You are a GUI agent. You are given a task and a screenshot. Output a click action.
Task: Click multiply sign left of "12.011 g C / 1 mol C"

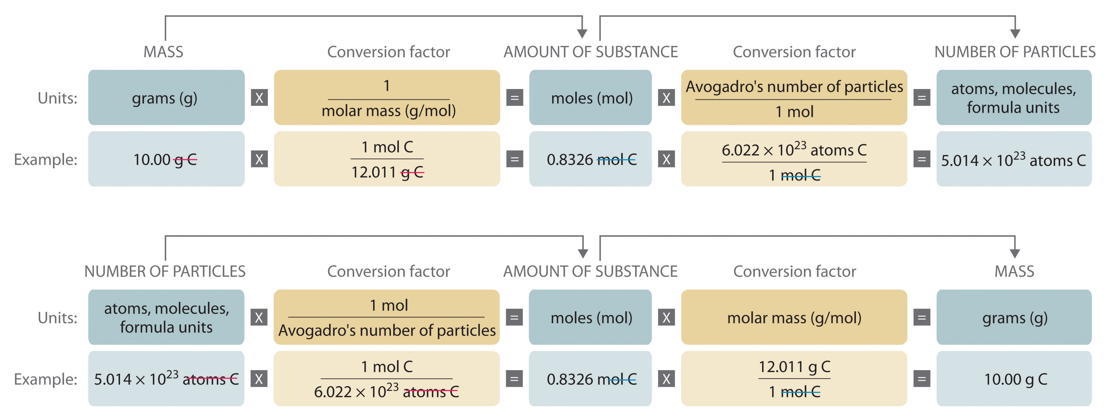pos(666,379)
